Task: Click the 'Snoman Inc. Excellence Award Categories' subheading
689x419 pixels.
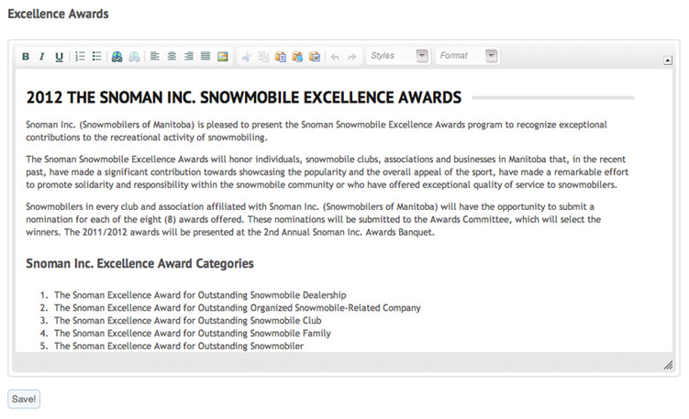Action: tap(139, 263)
